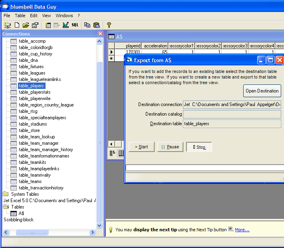The width and height of the screenshot is (284, 248).
Task: Click the More... link in tip bar
Action: 242,230
